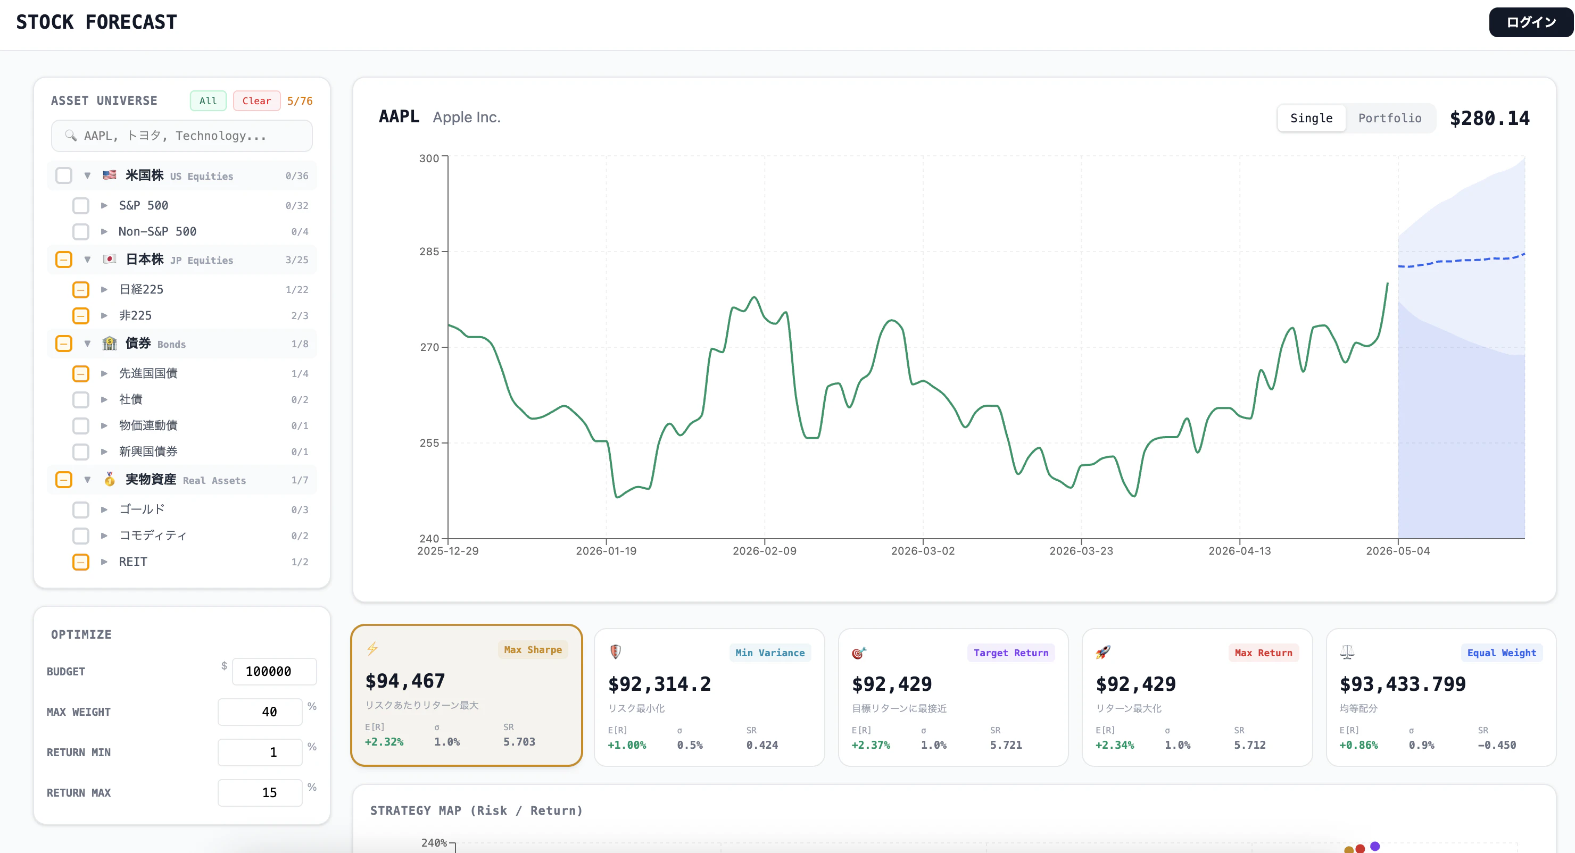Check the コモディティ checkbox

tap(81, 536)
